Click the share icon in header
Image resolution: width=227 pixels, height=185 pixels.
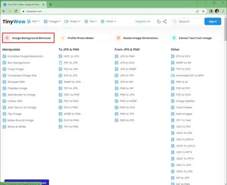165,21
